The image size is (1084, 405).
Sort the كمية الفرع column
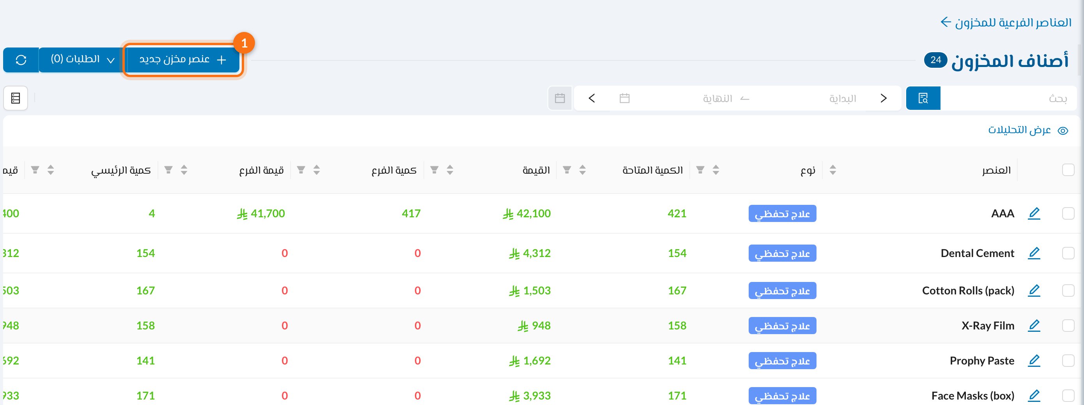[450, 170]
